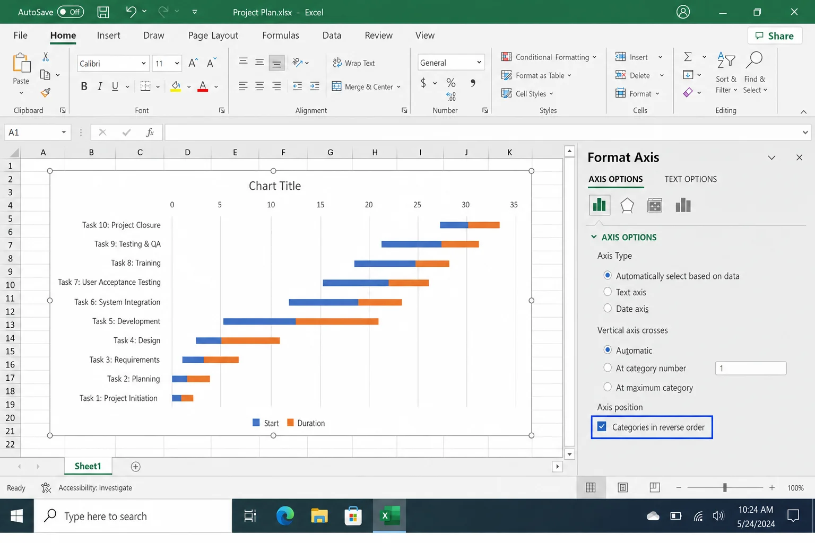
Task: Click the Increase Indent icon
Action: click(315, 86)
